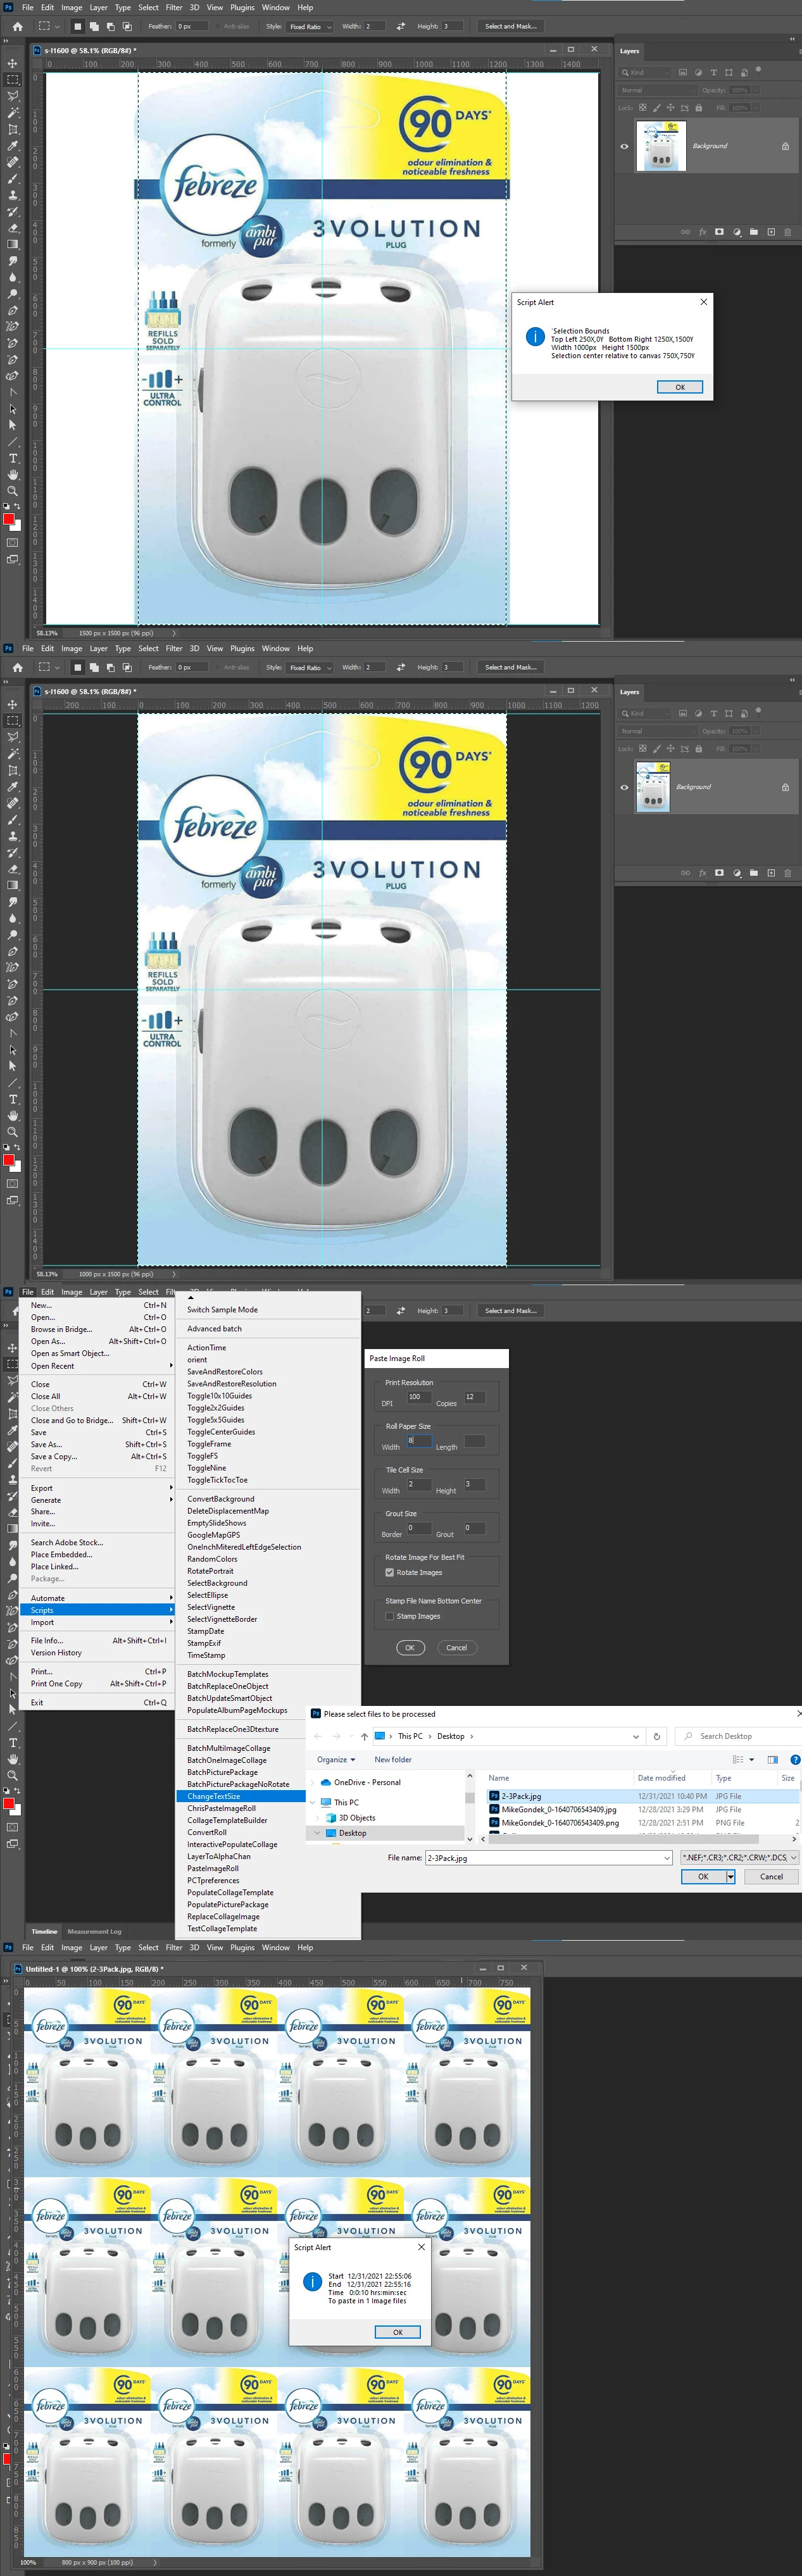Select the Zoom tool in the top window
Image resolution: width=802 pixels, height=2576 pixels.
12,491
